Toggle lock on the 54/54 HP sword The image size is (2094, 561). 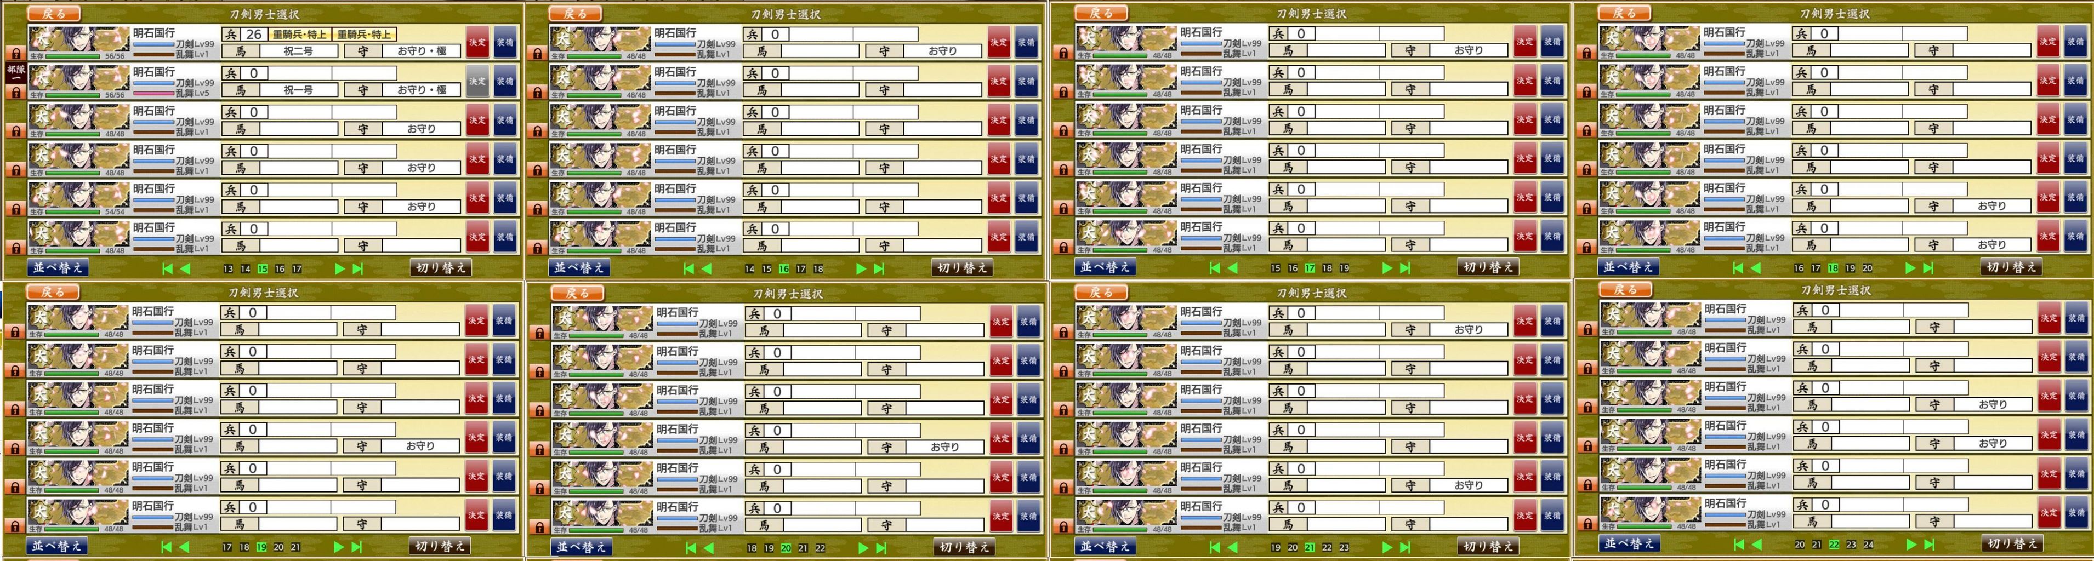pos(16,209)
